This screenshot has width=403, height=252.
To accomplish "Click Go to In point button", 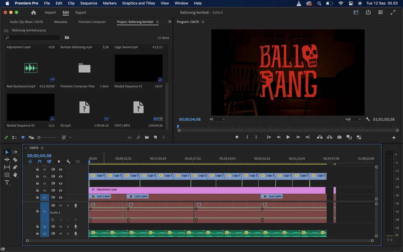I will (x=269, y=137).
